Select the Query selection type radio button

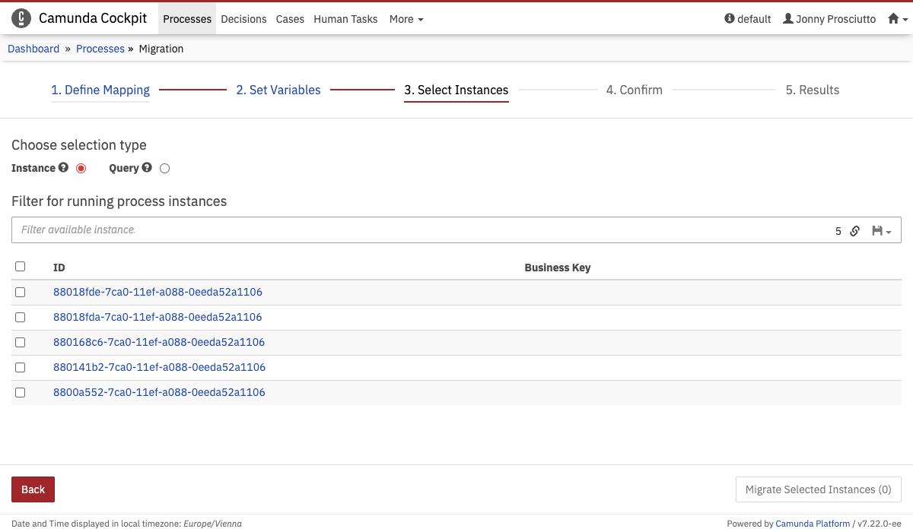[x=164, y=168]
